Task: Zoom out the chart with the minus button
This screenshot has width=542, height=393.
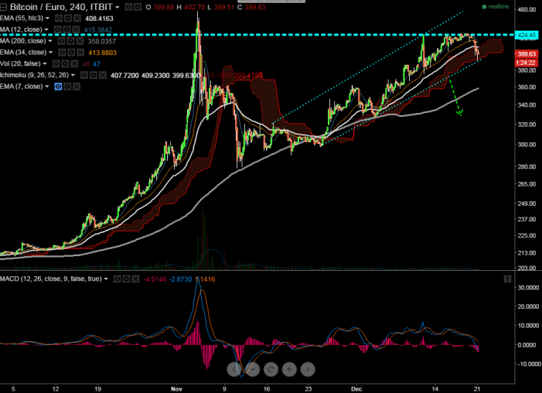Action: click(253, 370)
